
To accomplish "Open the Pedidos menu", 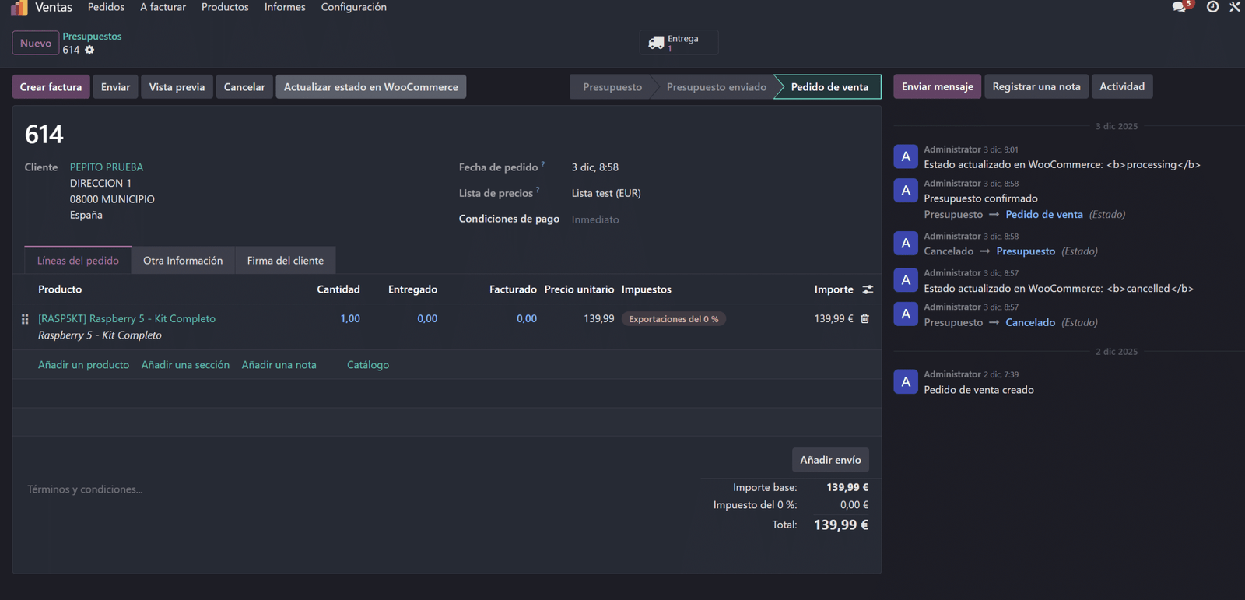I will 106,7.
